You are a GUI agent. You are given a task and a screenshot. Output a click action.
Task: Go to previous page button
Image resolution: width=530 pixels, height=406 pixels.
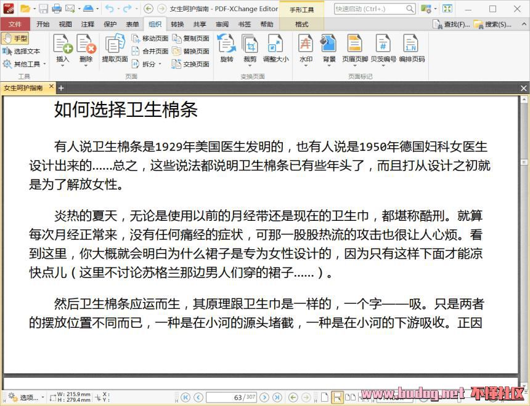198,397
